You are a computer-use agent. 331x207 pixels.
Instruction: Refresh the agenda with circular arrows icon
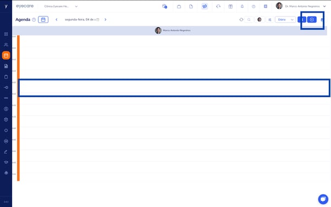tap(241, 20)
